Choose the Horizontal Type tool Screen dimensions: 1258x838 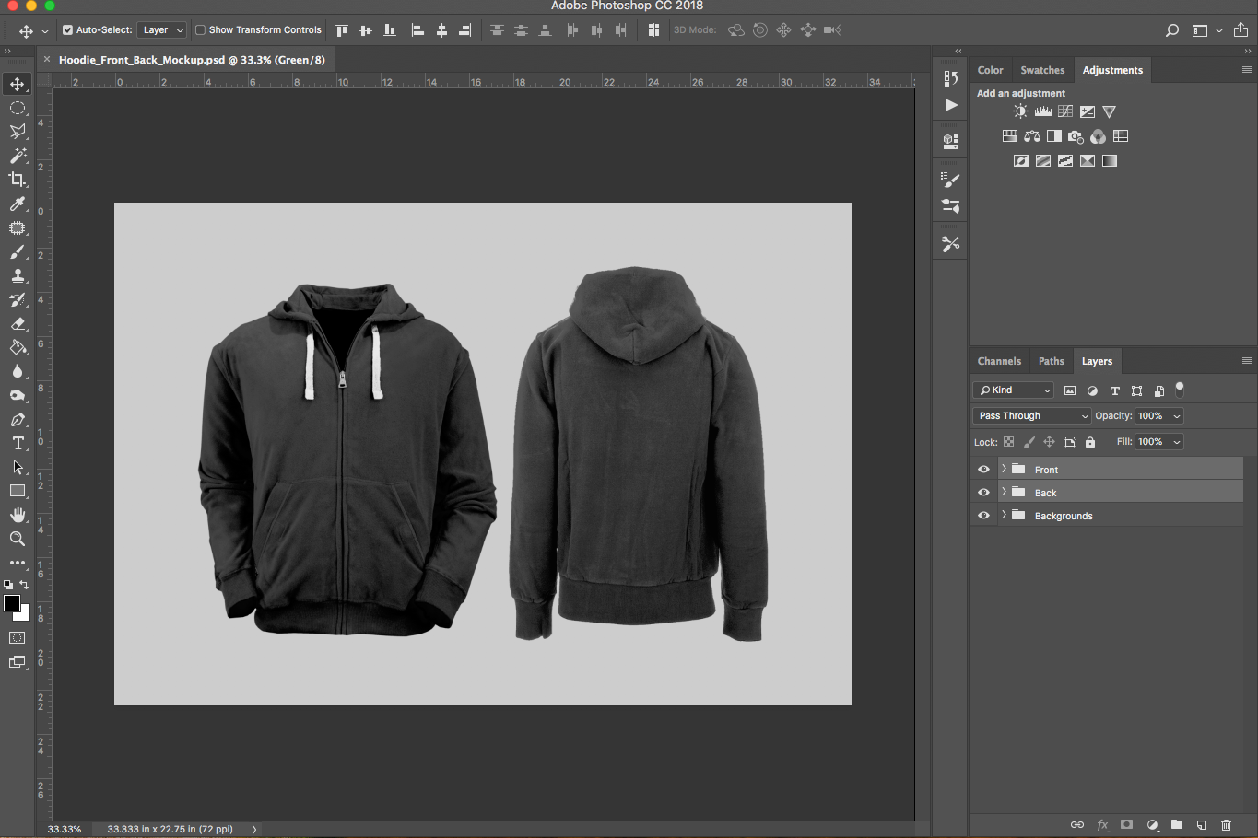pos(18,443)
